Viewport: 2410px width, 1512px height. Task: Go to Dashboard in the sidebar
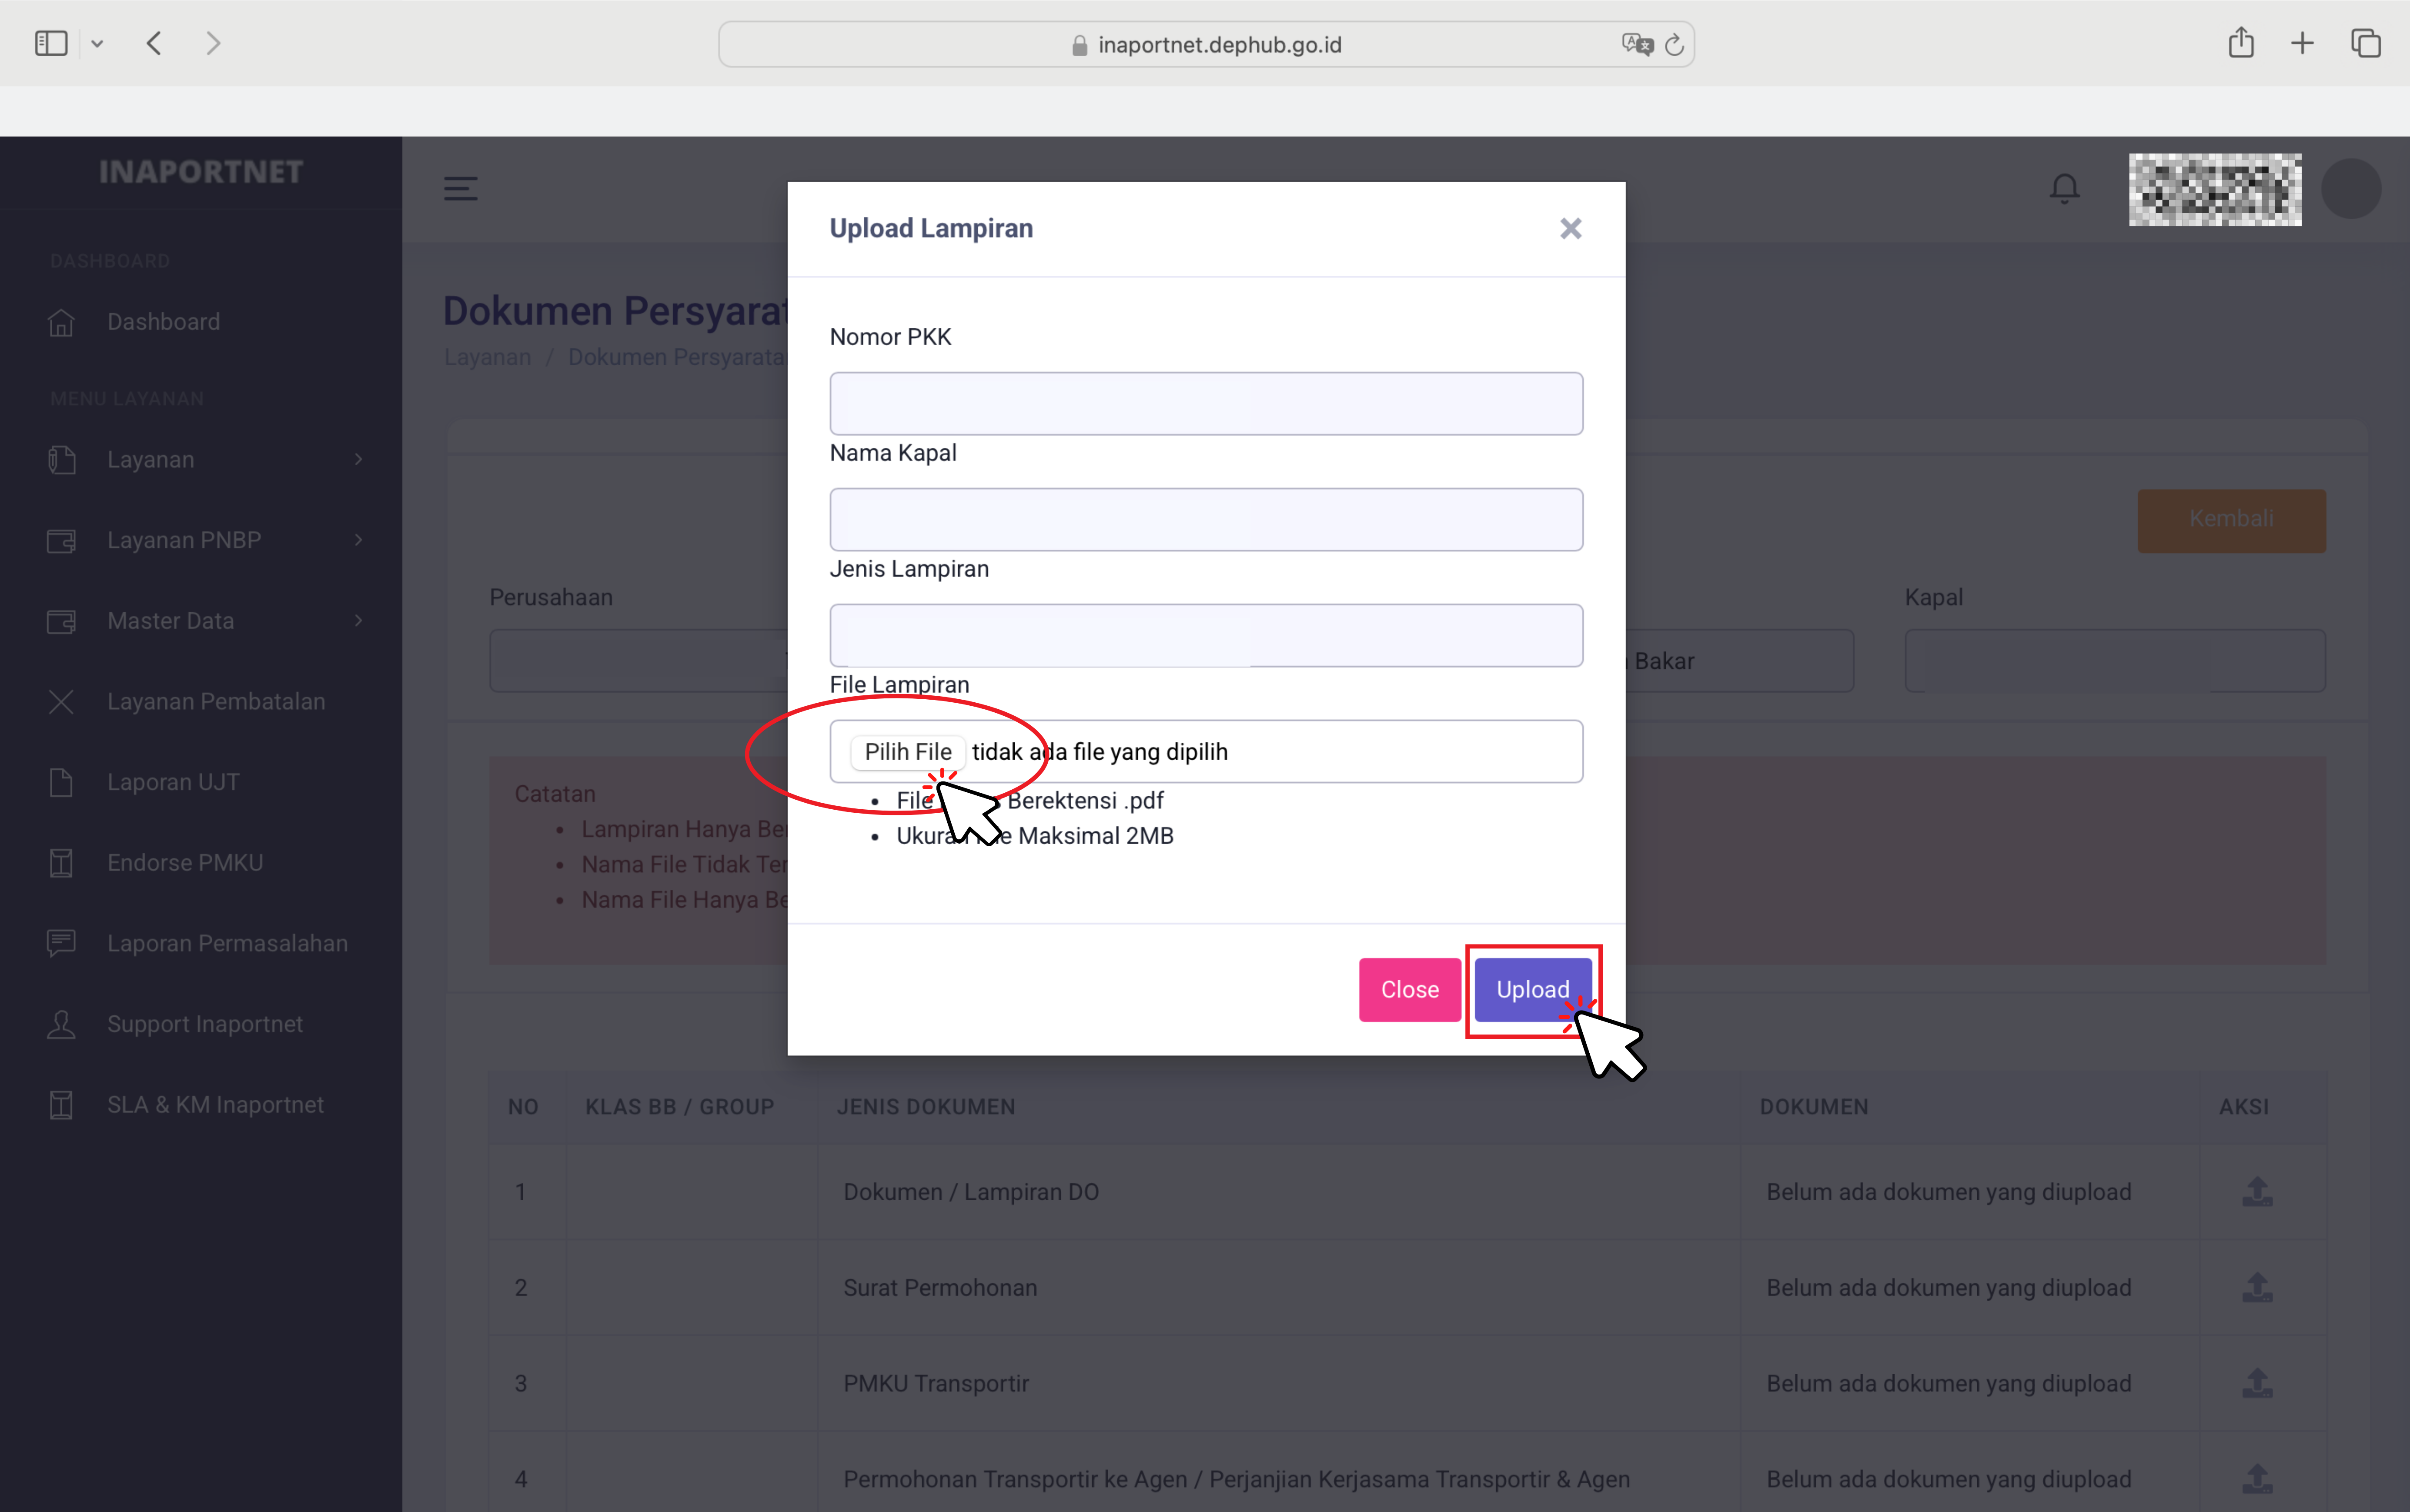pyautogui.click(x=163, y=322)
